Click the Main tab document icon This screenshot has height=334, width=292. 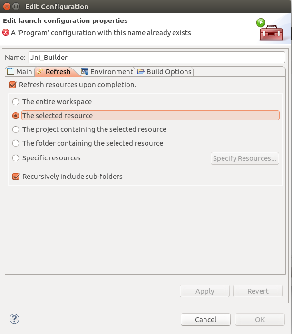(x=10, y=71)
